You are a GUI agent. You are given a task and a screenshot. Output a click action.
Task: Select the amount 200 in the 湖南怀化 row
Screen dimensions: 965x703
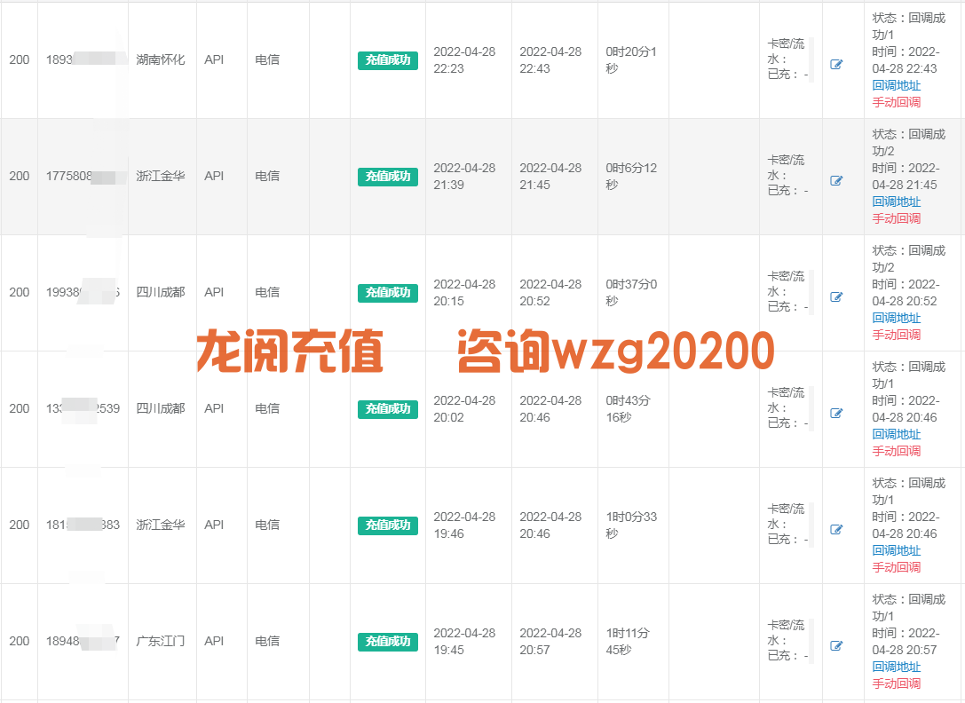[x=19, y=59]
